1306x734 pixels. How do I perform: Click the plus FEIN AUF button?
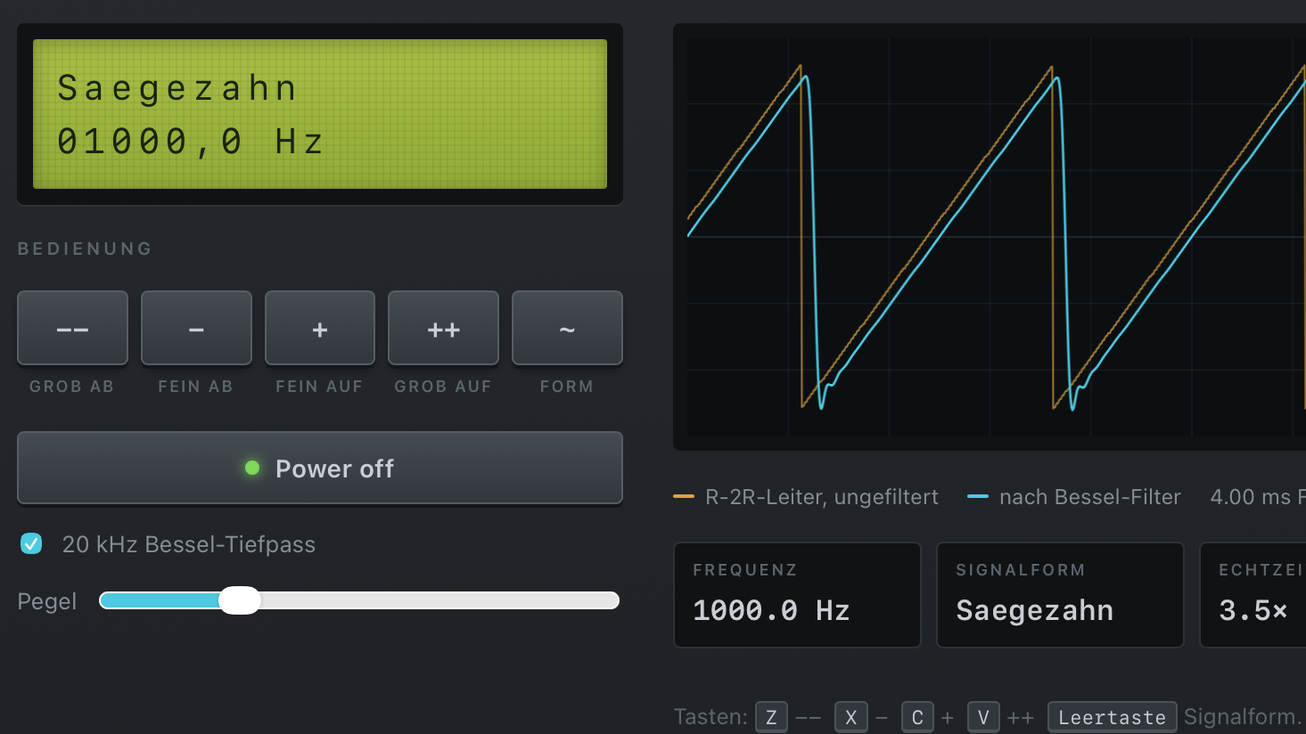(320, 328)
